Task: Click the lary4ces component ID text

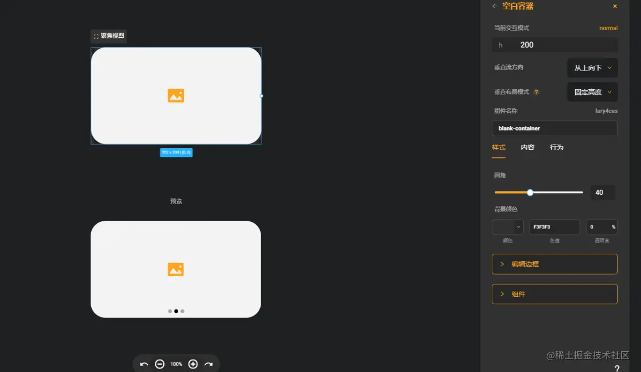Action: (x=606, y=111)
